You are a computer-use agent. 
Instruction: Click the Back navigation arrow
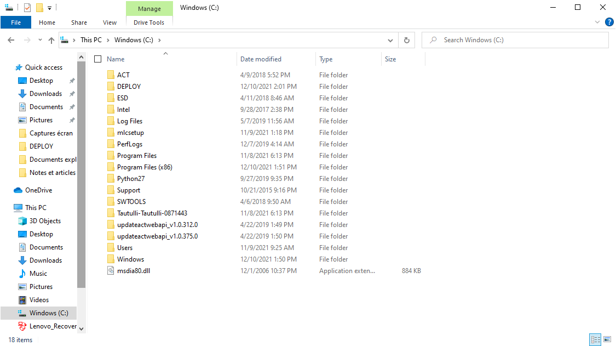pyautogui.click(x=11, y=40)
